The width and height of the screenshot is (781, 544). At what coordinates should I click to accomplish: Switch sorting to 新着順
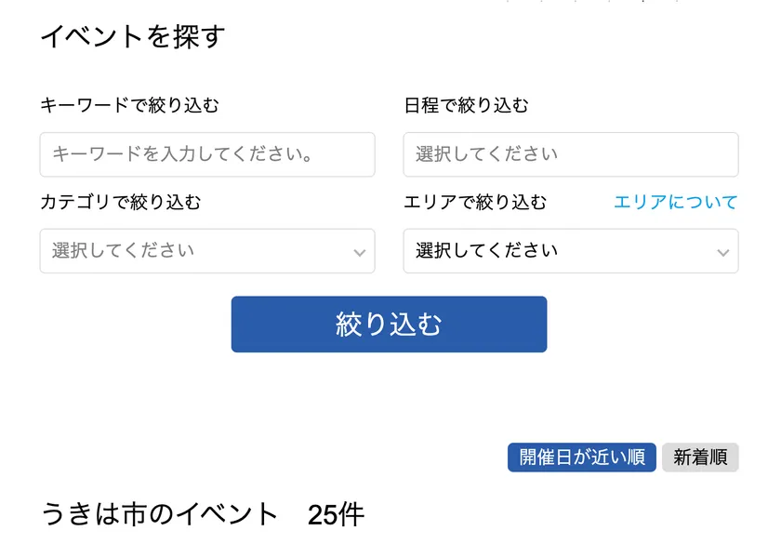pyautogui.click(x=700, y=458)
